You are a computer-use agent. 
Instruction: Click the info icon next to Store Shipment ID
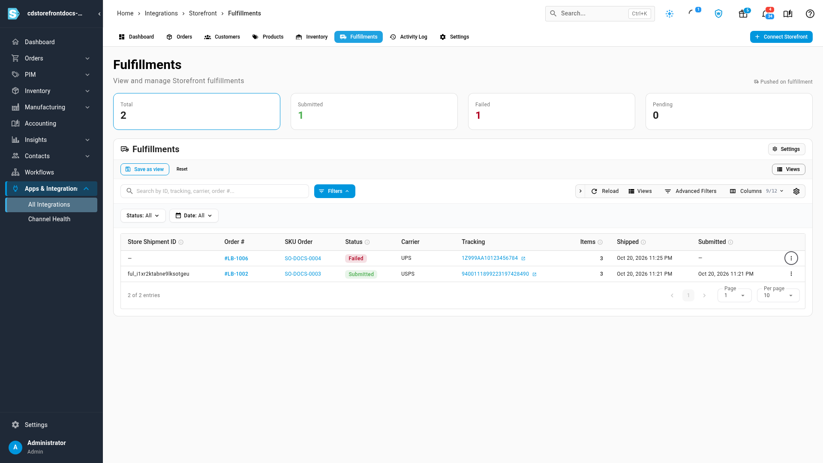click(181, 242)
